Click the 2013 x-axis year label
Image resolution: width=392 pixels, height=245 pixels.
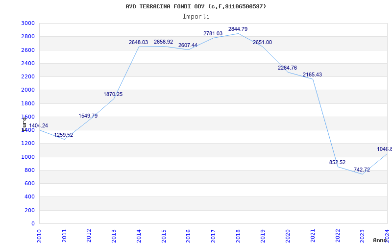click(x=114, y=236)
